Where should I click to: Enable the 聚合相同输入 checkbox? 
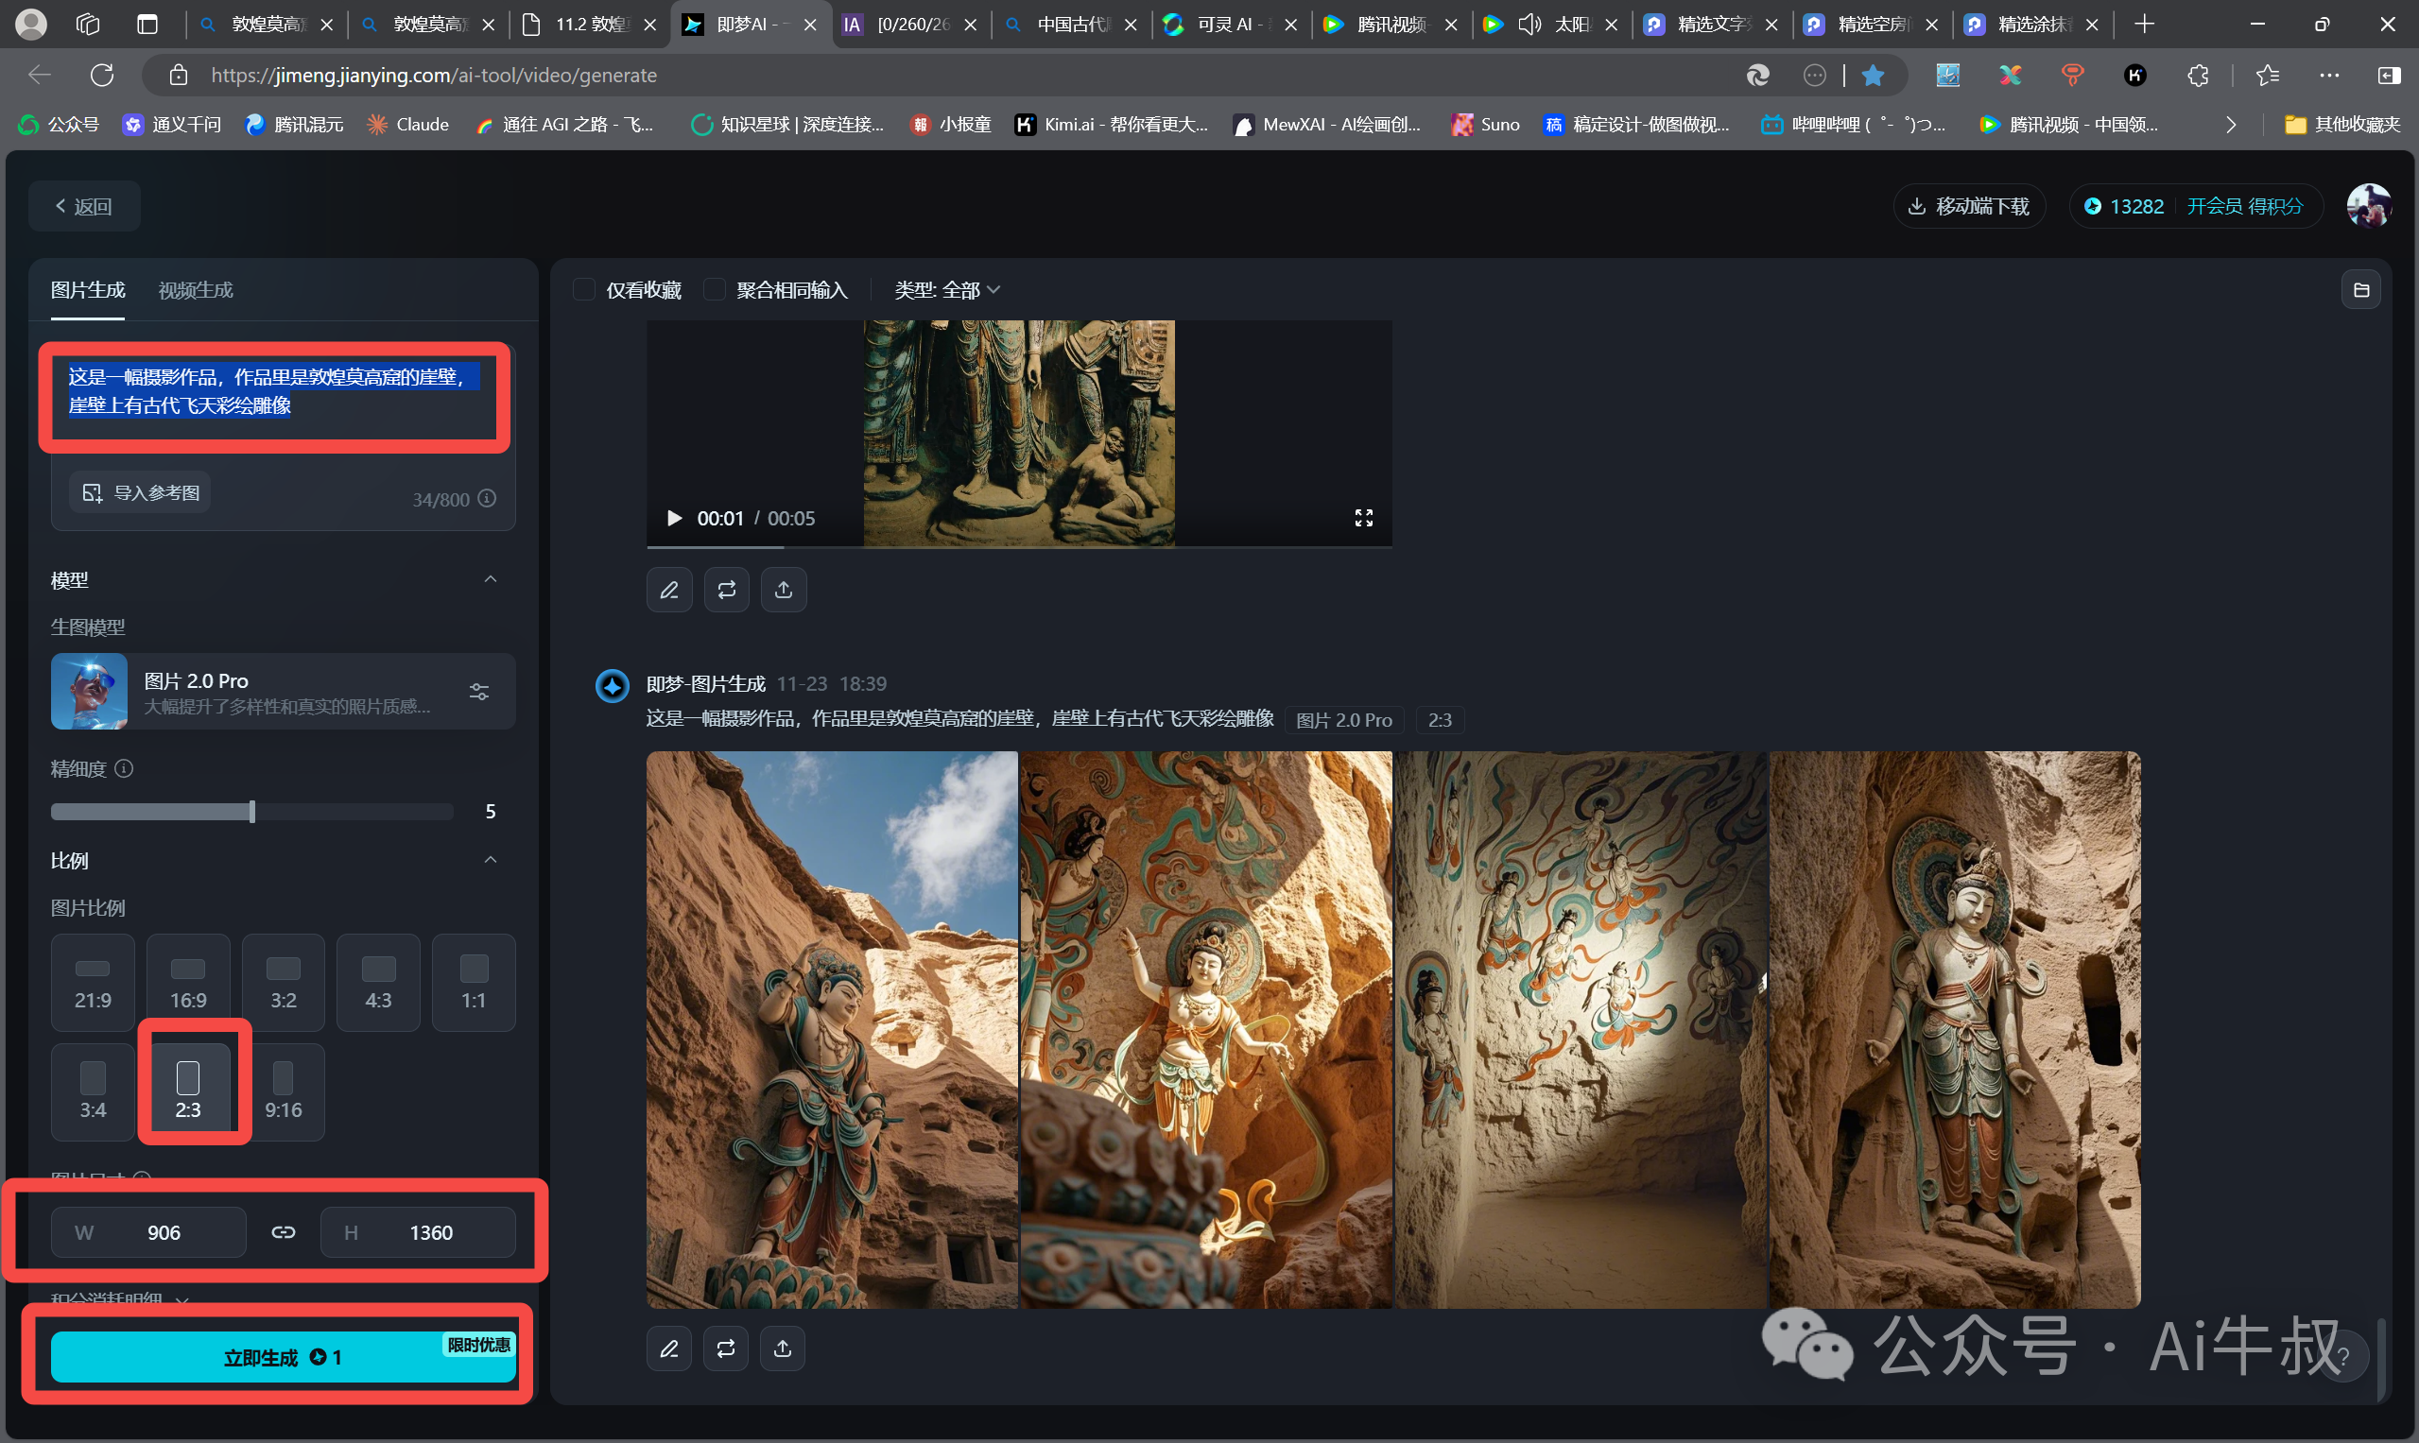715,290
